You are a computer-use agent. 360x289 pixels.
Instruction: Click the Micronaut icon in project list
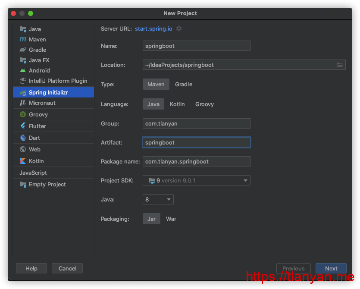[x=23, y=103]
